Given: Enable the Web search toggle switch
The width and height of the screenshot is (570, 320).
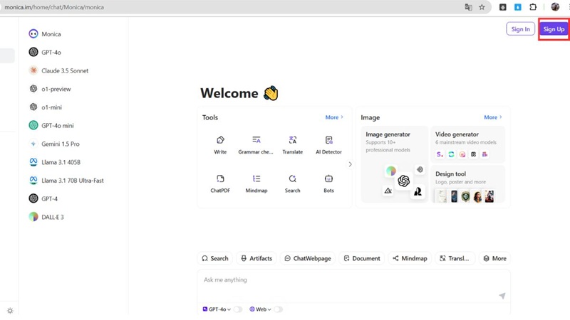Looking at the screenshot, I should [x=278, y=309].
